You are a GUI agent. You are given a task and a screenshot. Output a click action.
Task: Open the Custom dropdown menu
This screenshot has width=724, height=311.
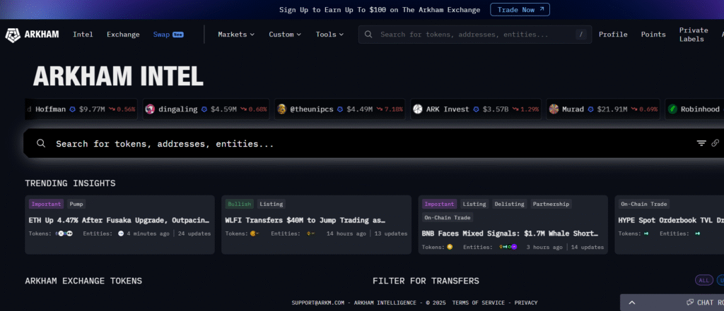click(285, 35)
